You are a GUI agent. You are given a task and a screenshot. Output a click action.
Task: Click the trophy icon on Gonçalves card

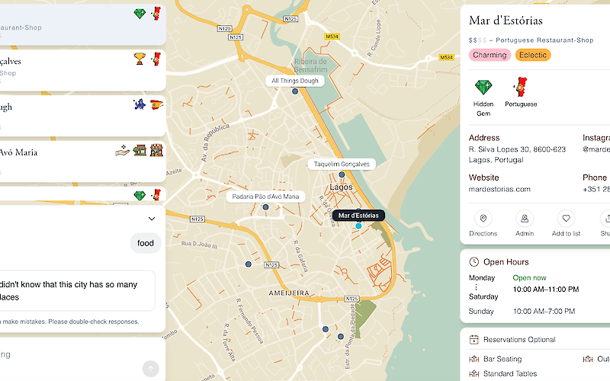click(x=140, y=59)
